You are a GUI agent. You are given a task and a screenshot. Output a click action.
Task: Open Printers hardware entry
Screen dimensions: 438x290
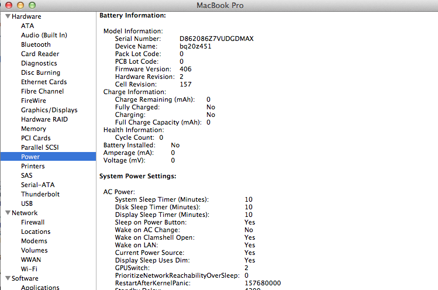(33, 166)
